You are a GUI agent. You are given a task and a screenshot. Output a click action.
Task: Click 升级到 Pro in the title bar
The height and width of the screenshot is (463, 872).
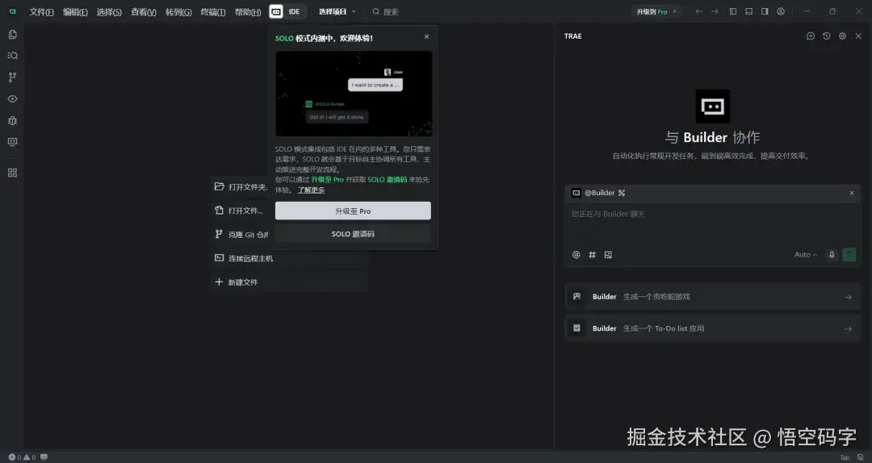tap(656, 11)
